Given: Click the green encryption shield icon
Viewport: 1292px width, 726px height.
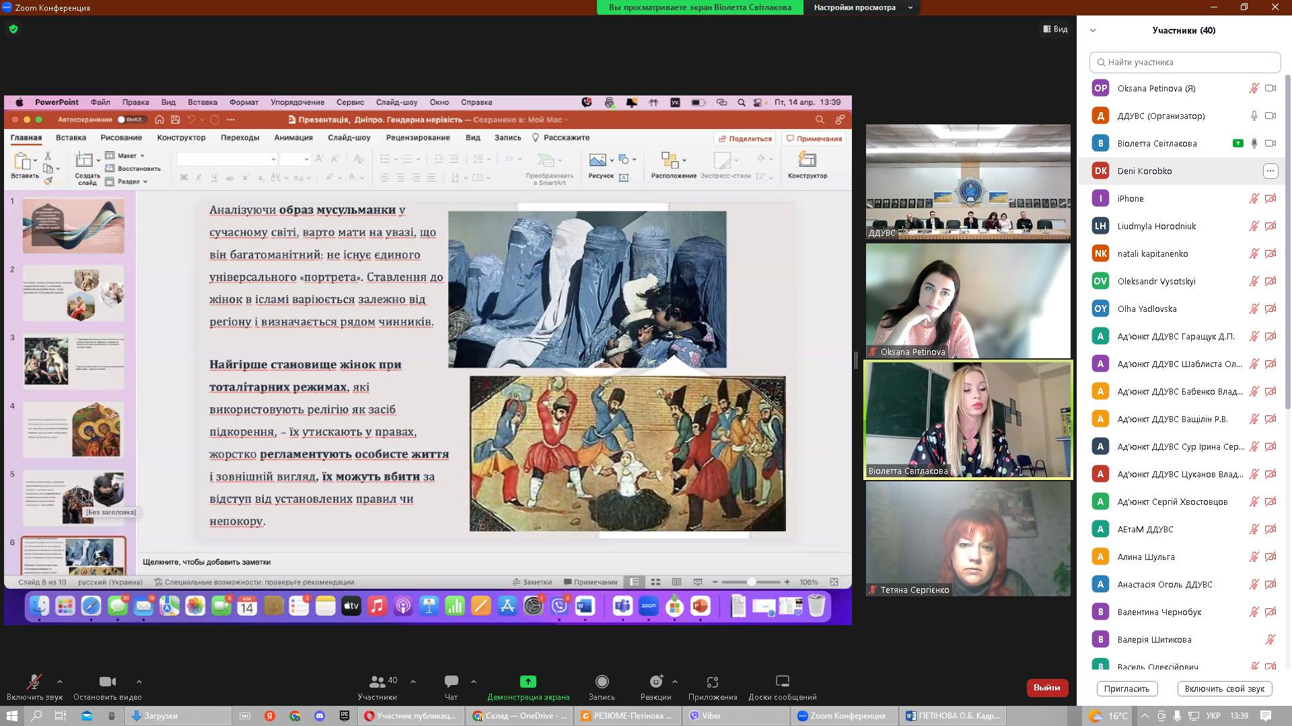Looking at the screenshot, I should [13, 29].
